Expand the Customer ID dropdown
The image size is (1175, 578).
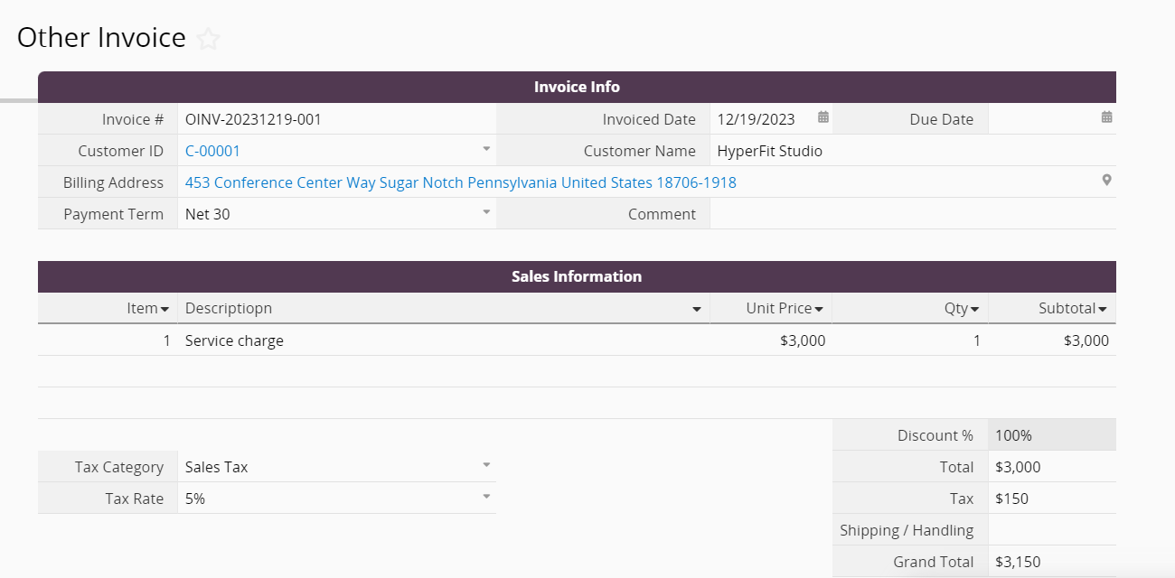[x=486, y=149]
